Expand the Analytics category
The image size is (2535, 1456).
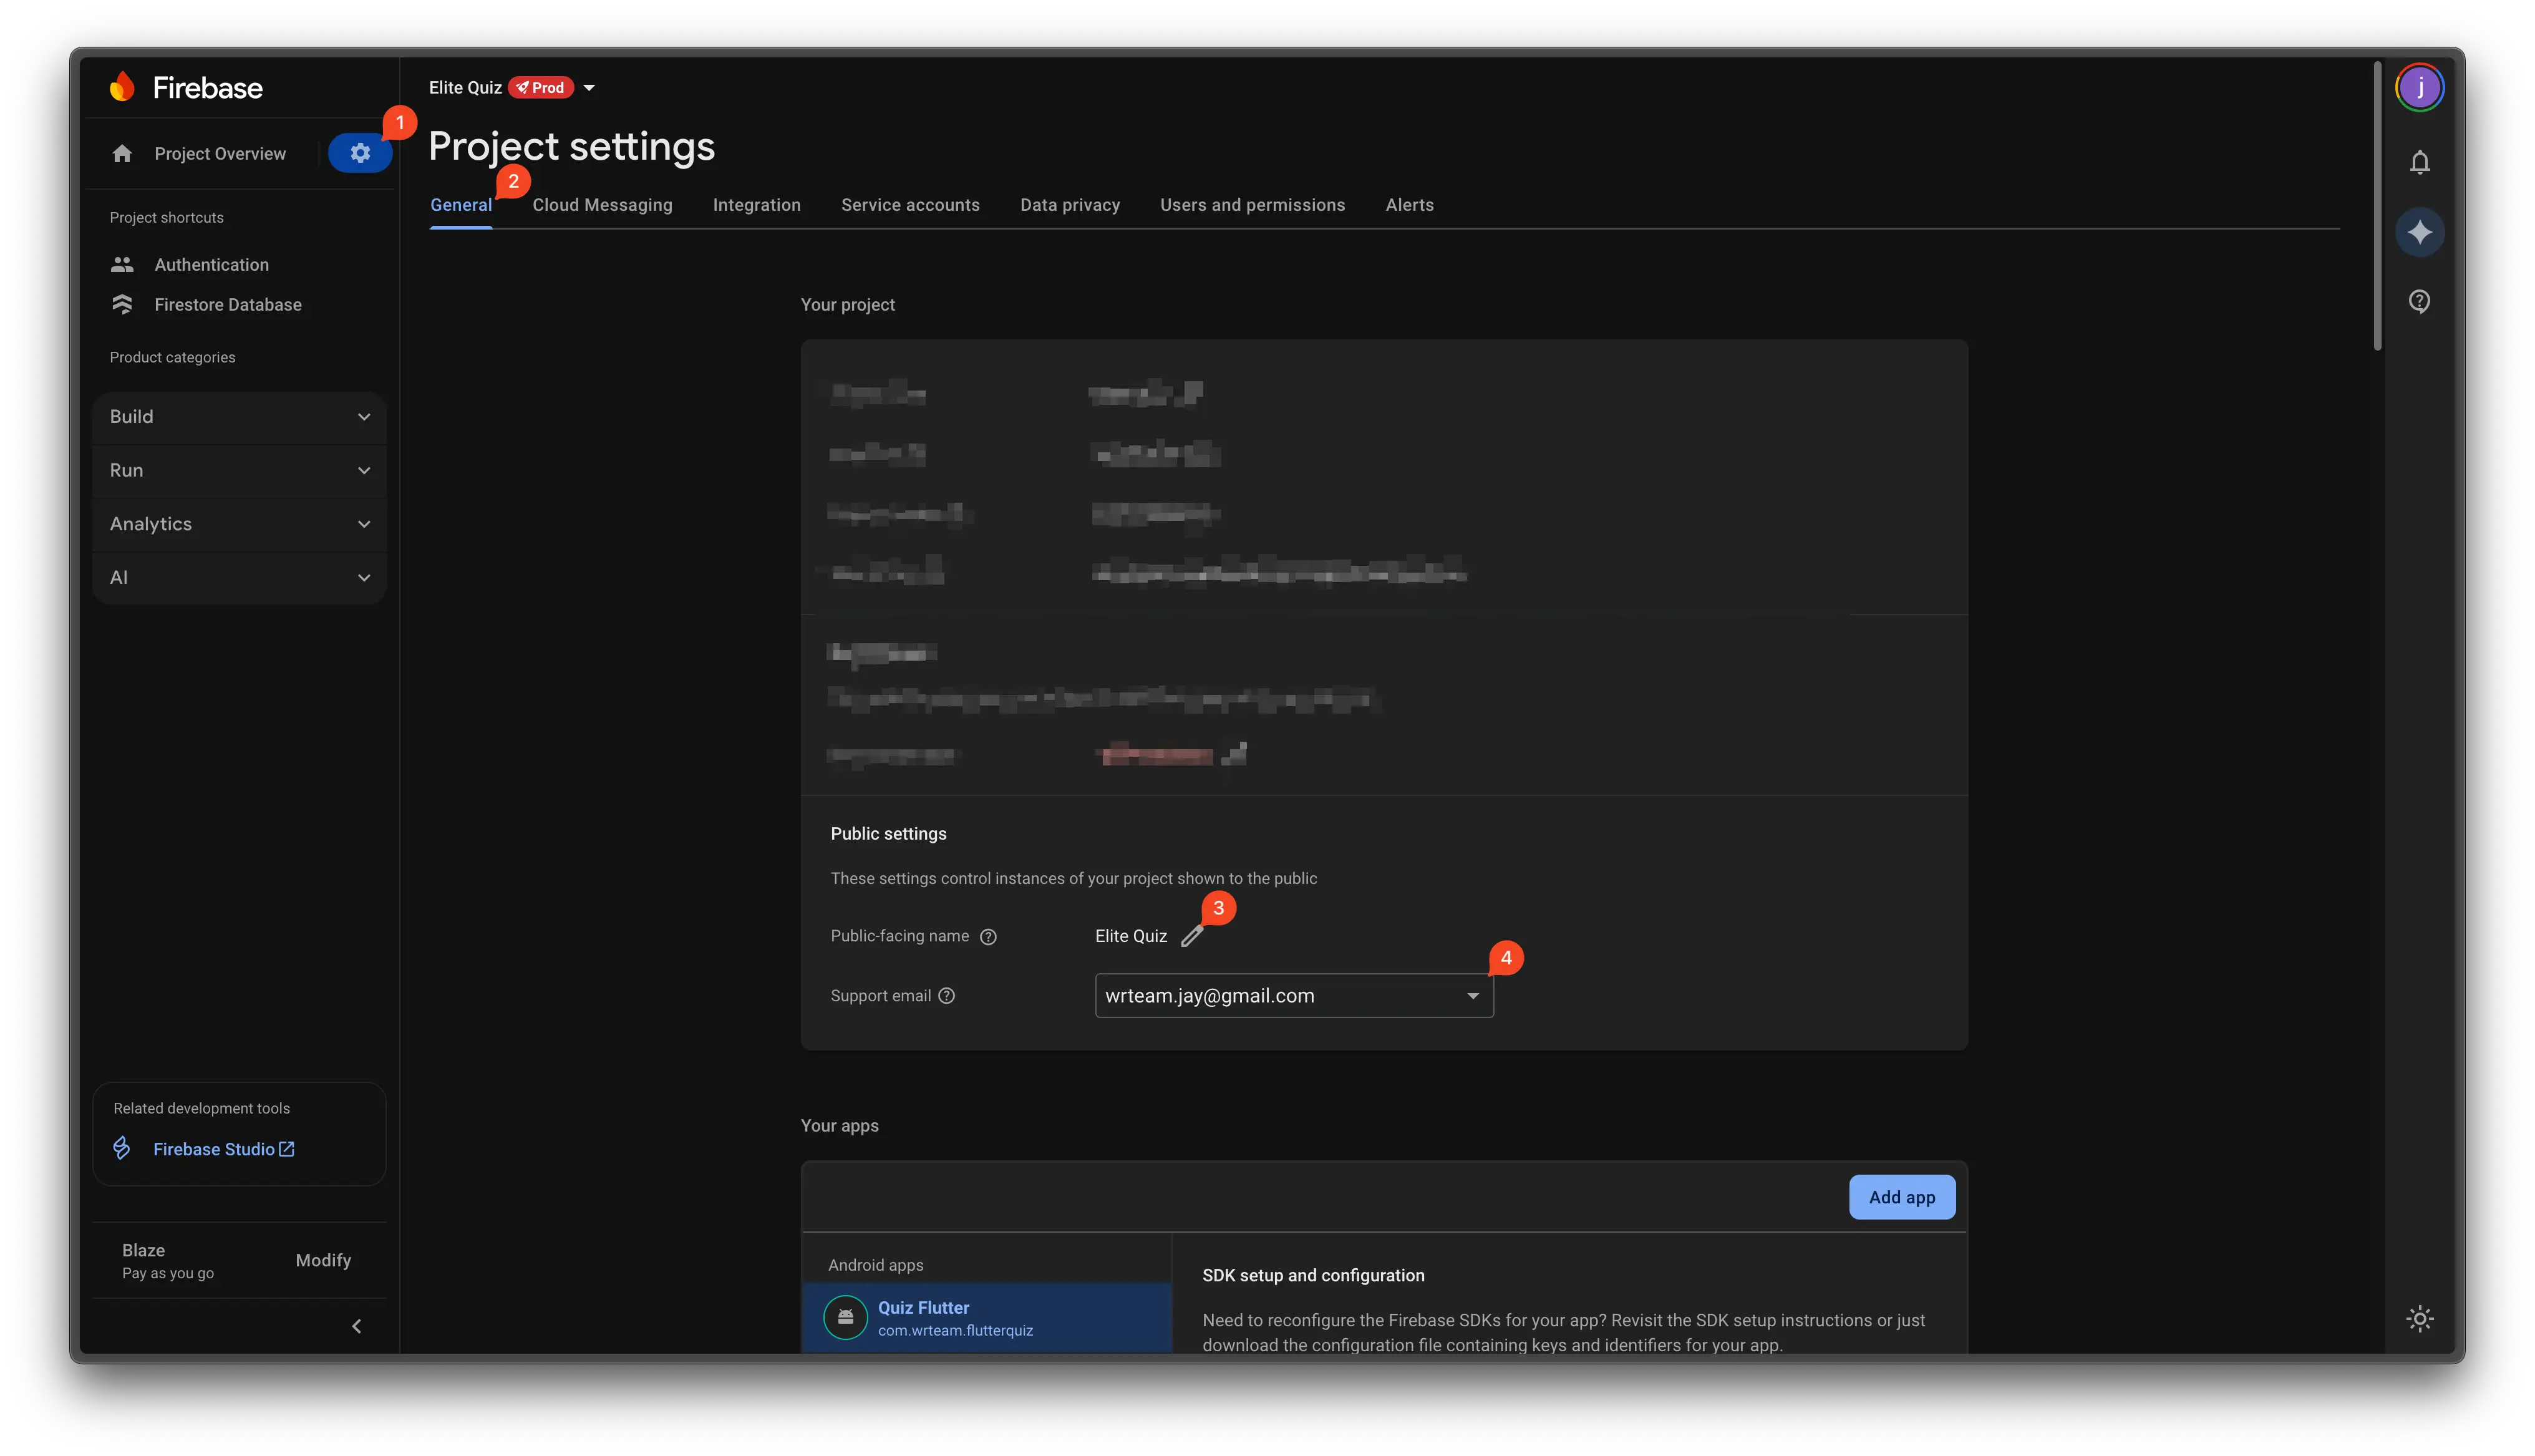(239, 524)
